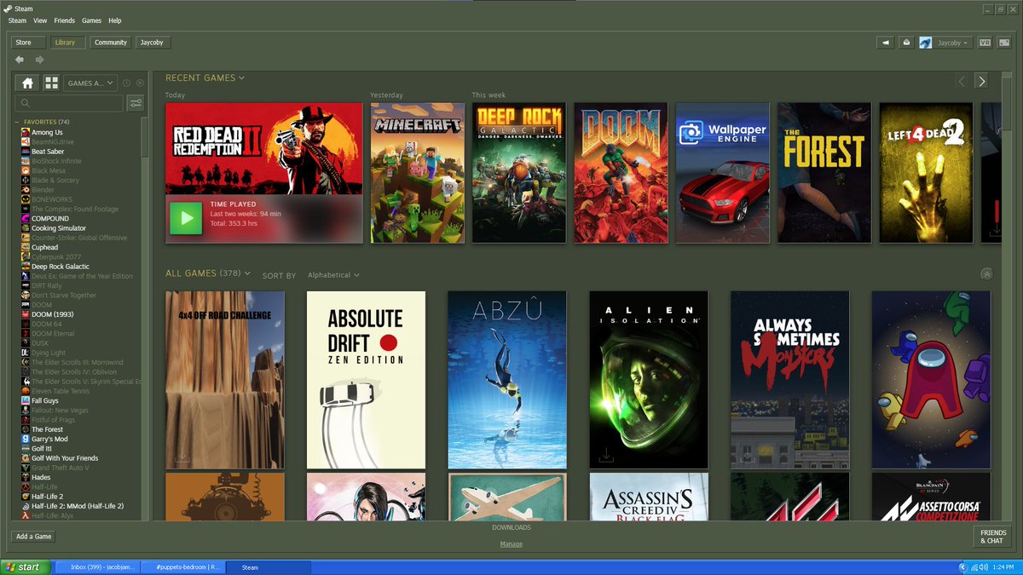
Task: Select the Garry's Mod icon in sidebar
Action: (x=25, y=439)
